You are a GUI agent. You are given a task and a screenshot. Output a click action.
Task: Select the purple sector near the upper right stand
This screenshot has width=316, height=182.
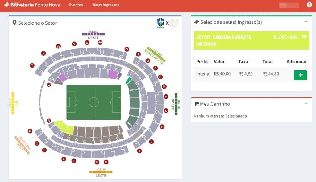pyautogui.click(x=112, y=74)
